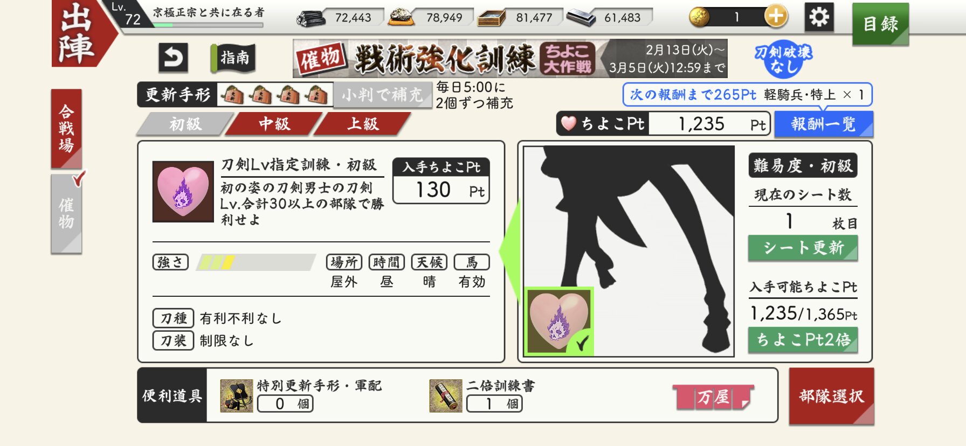
Task: Select the heart chocolate tile on sheet
Action: [559, 321]
